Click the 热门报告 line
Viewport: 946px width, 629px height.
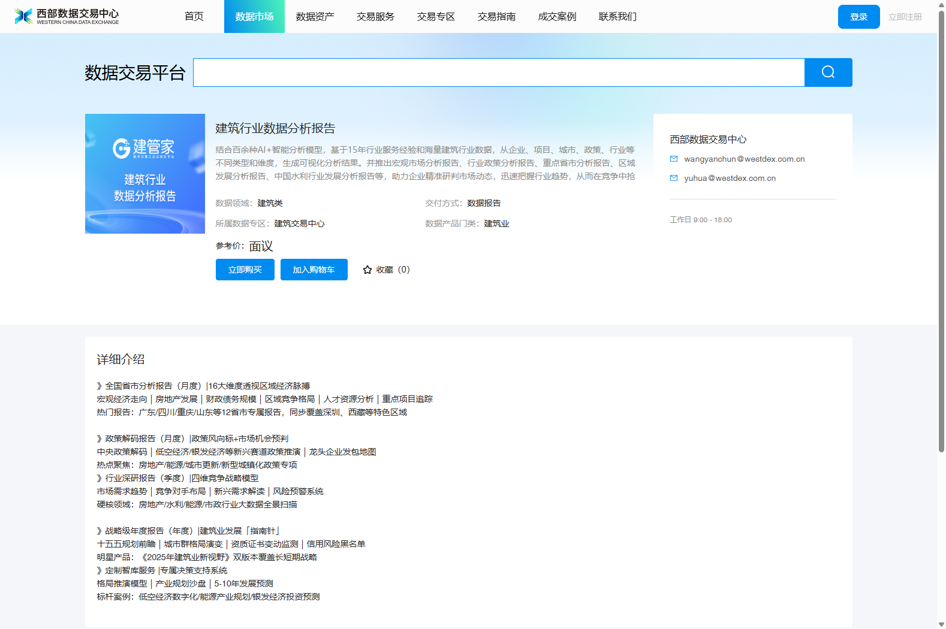pyautogui.click(x=252, y=412)
